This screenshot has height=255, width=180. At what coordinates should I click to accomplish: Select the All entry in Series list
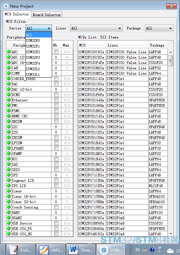click(x=39, y=35)
